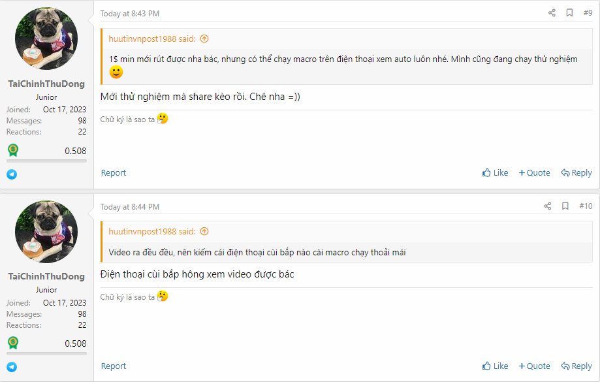Image resolution: width=600 pixels, height=382 pixels.
Task: Click green award badge in second profile
Action: coord(13,343)
